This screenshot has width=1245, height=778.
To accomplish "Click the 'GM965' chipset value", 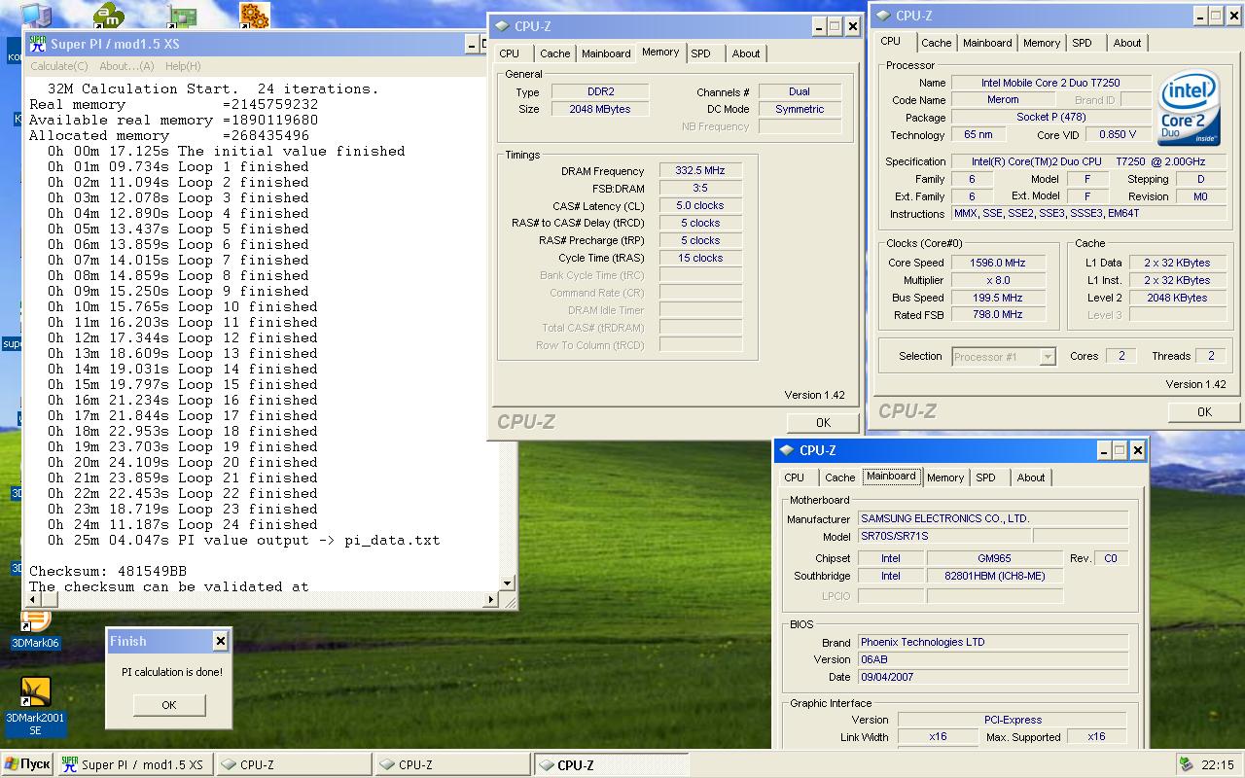I will point(994,558).
